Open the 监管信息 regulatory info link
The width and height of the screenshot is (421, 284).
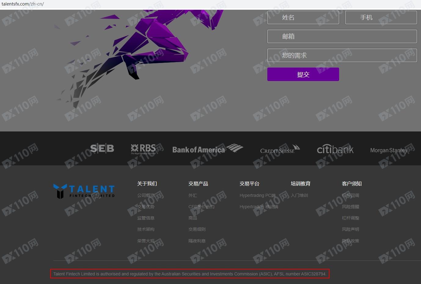click(146, 218)
